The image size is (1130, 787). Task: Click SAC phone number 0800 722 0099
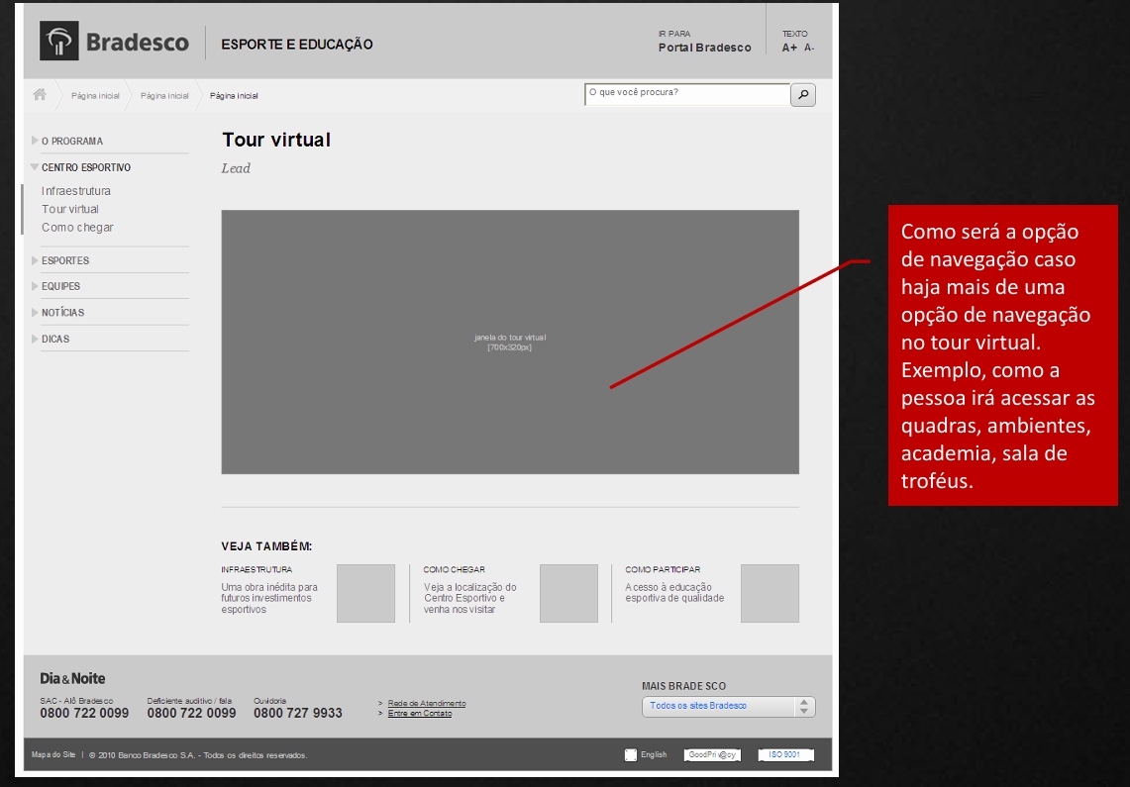coord(84,713)
